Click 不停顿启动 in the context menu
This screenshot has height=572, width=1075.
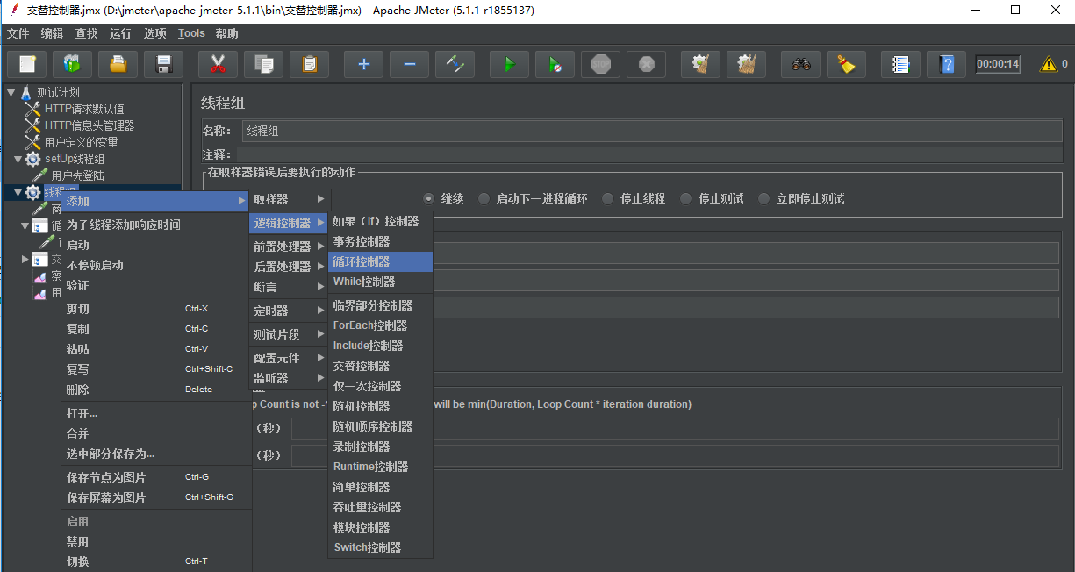(x=95, y=265)
